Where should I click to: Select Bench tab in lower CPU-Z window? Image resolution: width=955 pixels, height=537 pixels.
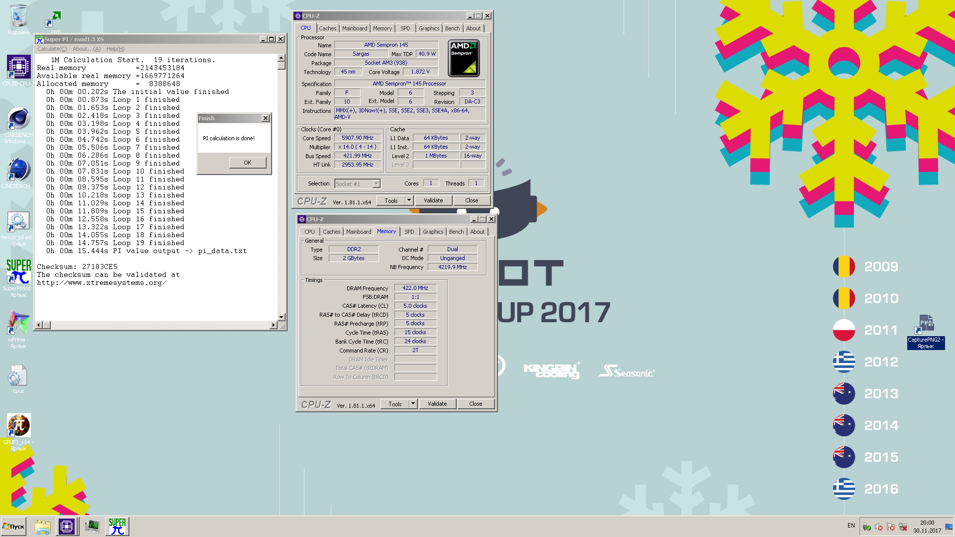point(457,232)
